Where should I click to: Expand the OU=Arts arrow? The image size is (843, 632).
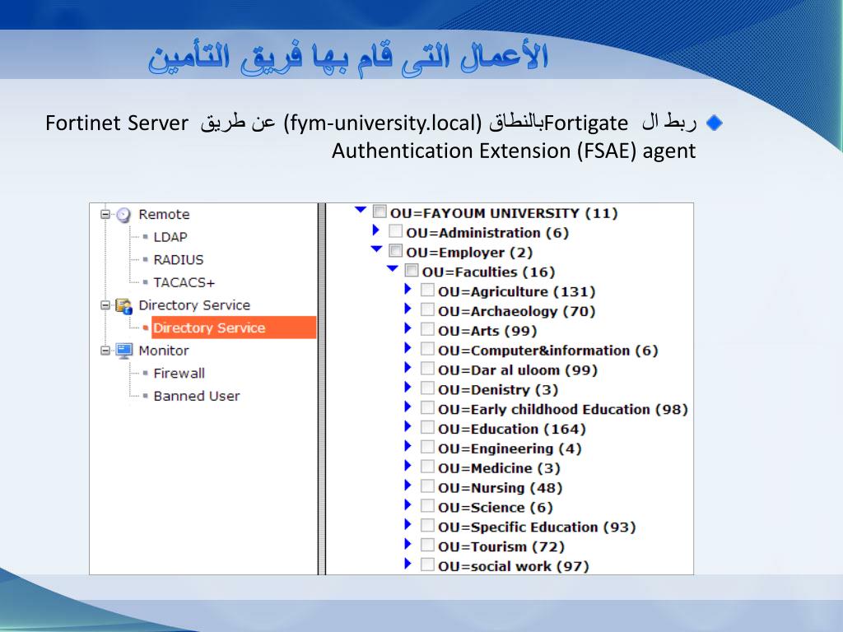[408, 328]
